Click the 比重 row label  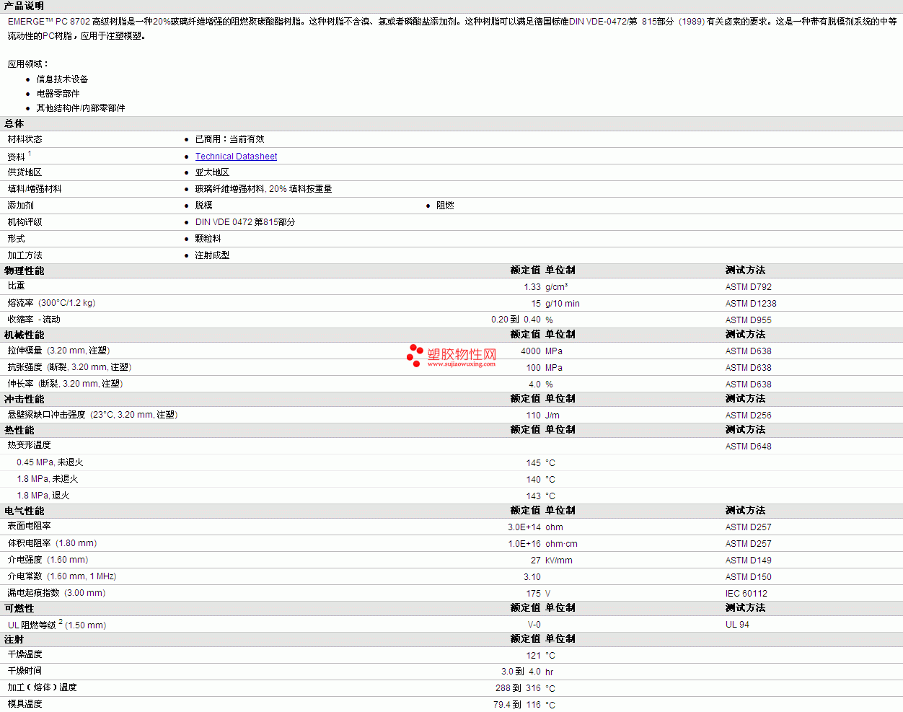(16, 286)
